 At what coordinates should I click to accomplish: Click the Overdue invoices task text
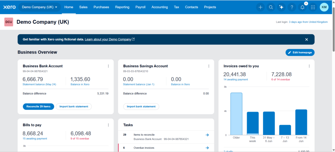(144, 148)
